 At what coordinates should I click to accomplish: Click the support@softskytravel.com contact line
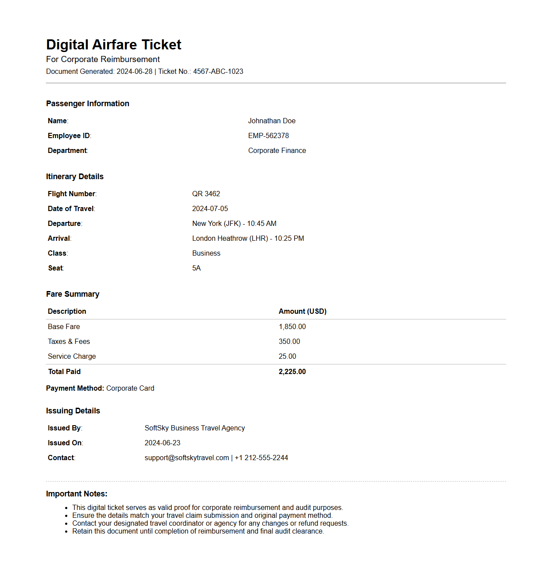tap(187, 458)
